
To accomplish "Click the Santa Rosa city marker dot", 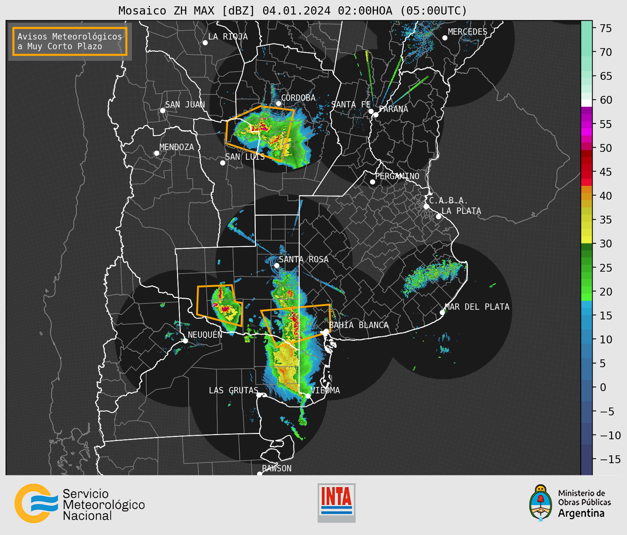I will tap(277, 266).
